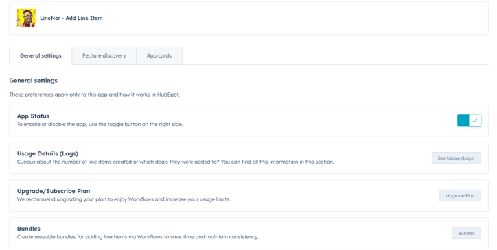Viewport: 497px width, 250px height.
Task: Click the LineNer - Add Line Item title
Action: [x=71, y=18]
